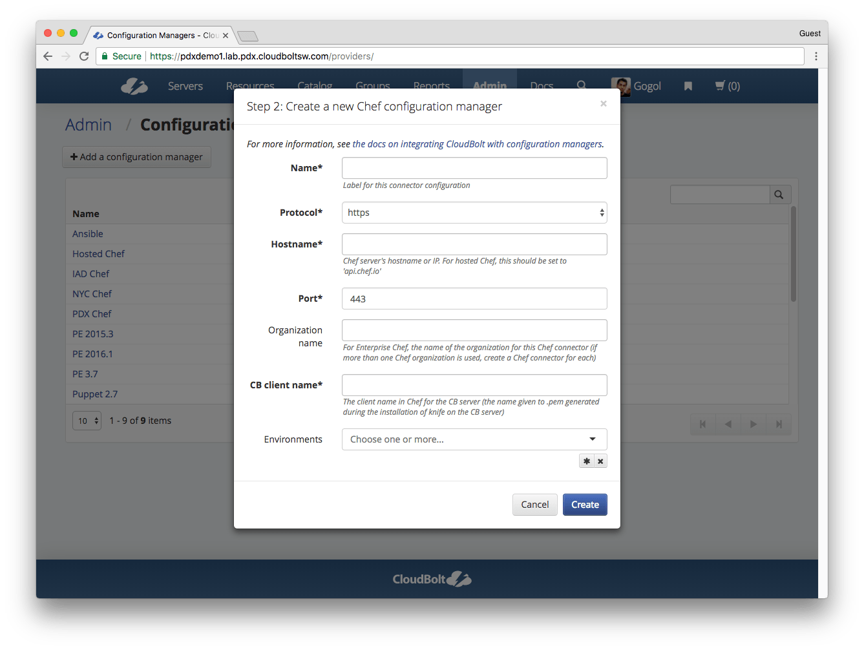Open the Chrome three-dot menu

816,56
